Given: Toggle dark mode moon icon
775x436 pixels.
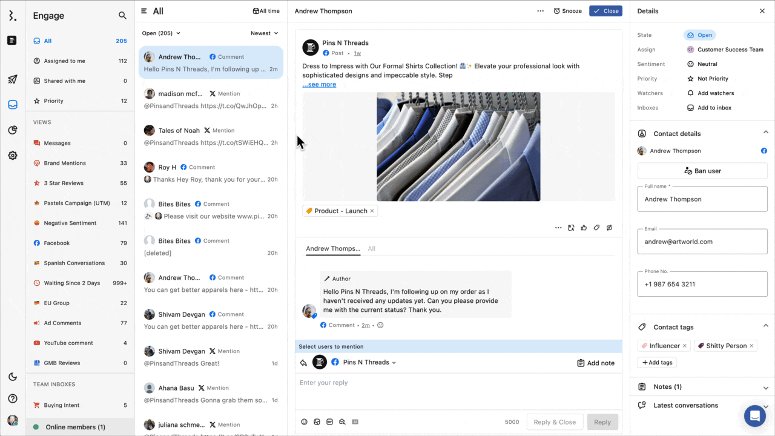Looking at the screenshot, I should click(12, 377).
